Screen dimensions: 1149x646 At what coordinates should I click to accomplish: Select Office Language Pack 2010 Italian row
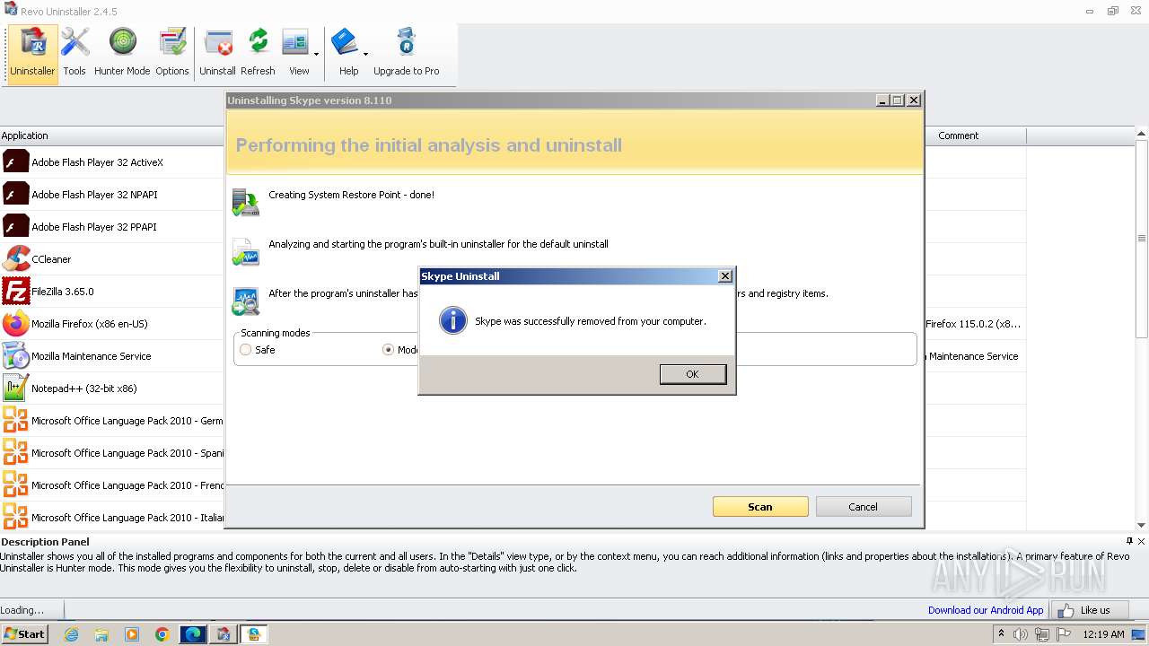pos(112,518)
